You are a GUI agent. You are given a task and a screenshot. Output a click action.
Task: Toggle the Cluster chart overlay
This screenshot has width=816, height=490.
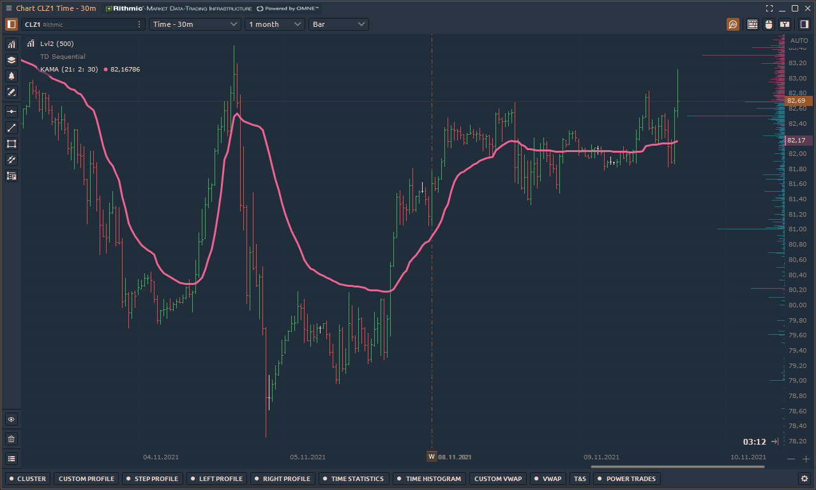[x=27, y=479]
